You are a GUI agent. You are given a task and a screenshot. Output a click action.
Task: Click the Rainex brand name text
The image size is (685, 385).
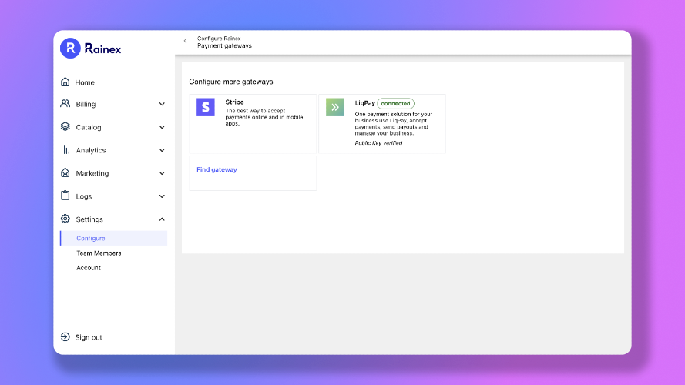pos(102,49)
